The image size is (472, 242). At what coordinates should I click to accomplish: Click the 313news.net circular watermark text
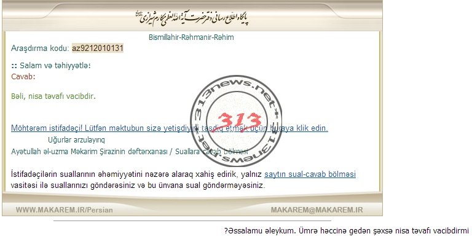click(x=236, y=121)
